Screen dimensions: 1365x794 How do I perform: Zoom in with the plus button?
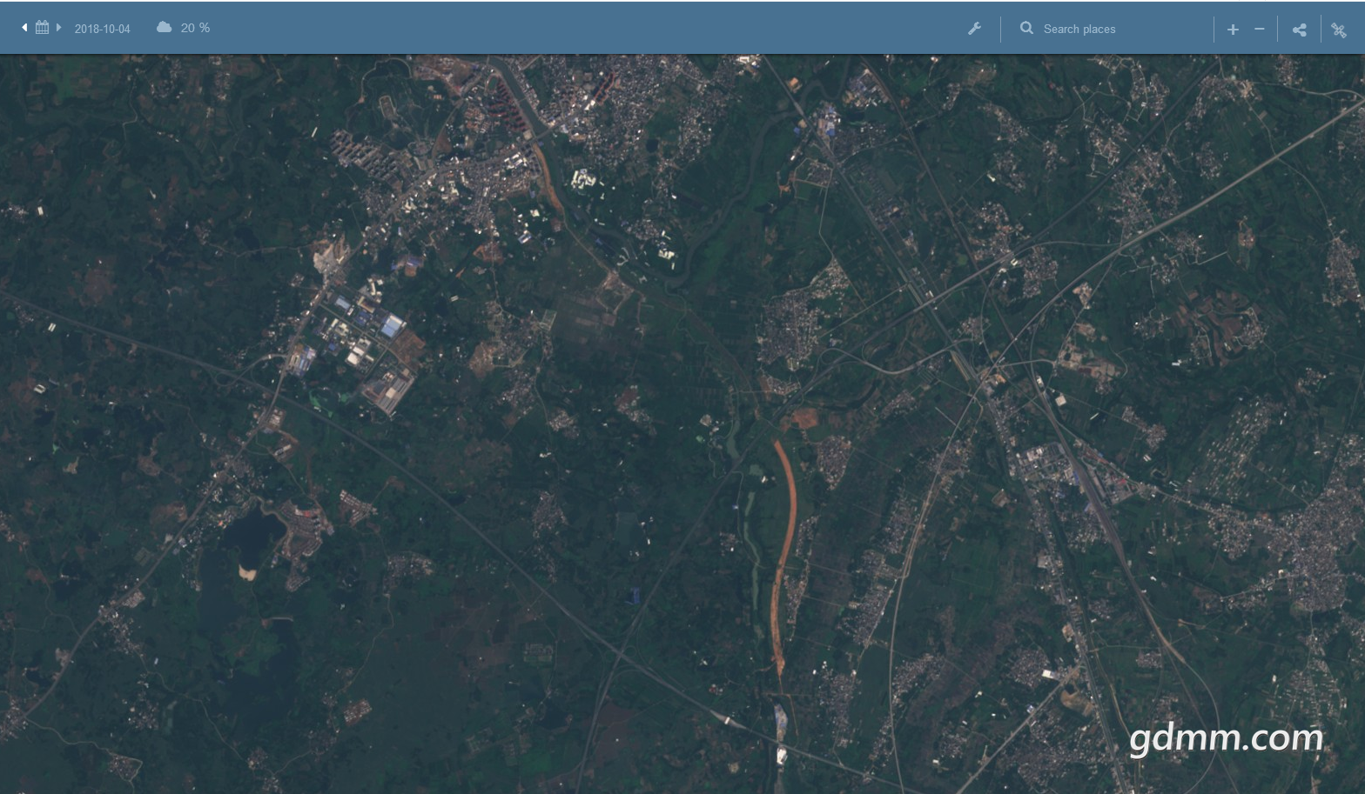[1233, 29]
